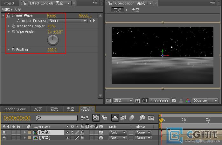Expand the 天空 layer properties triangle
This screenshot has width=222, height=145.
click(x=24, y=132)
